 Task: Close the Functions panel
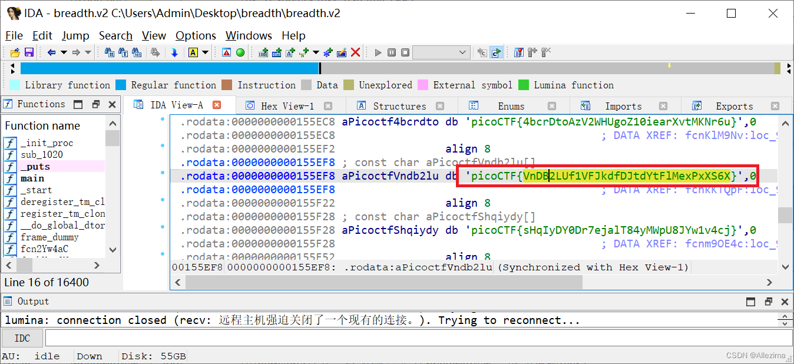coord(113,104)
